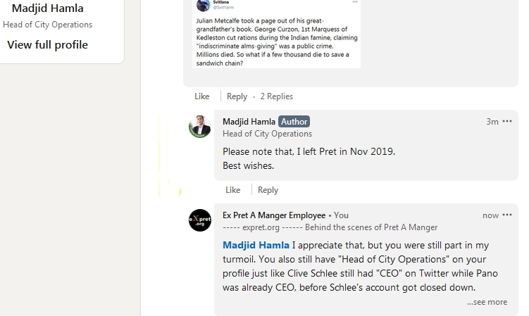Click Madjid Hamla's name on his comment
This screenshot has height=316, width=529.
[x=249, y=122]
